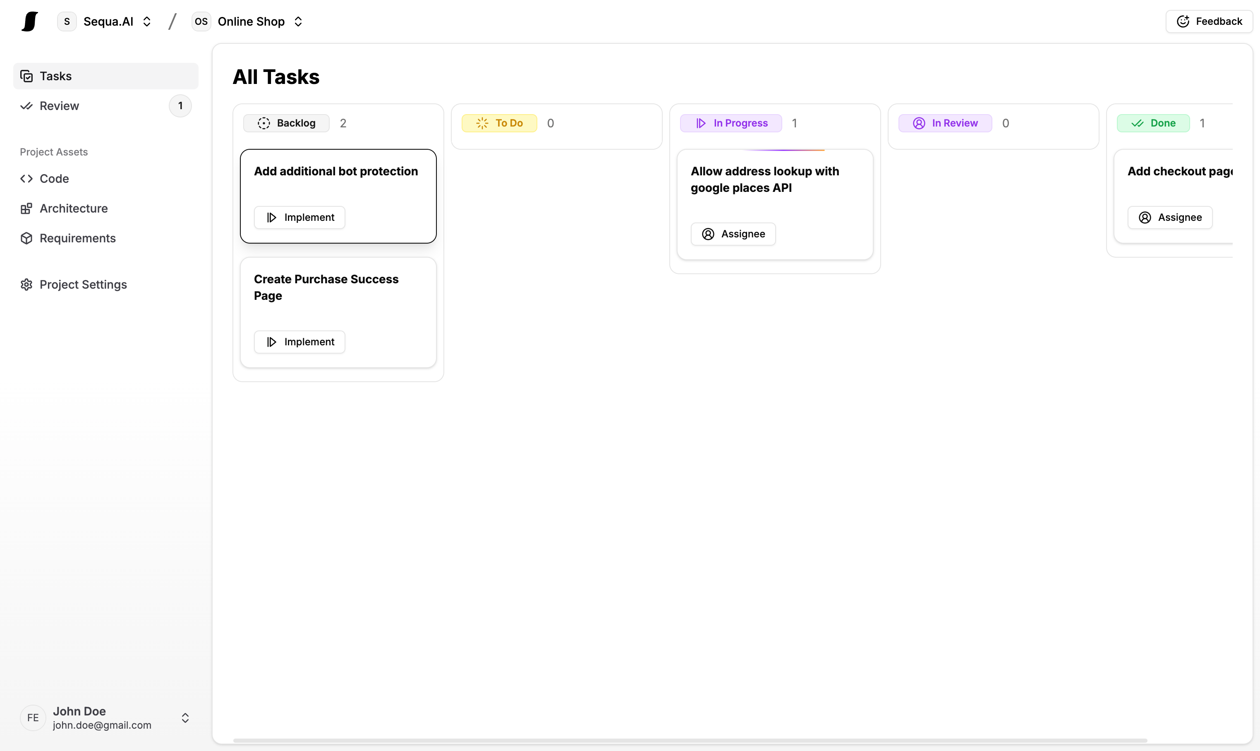Open the Online Shop project dropdown
The width and height of the screenshot is (1260, 751).
(298, 21)
